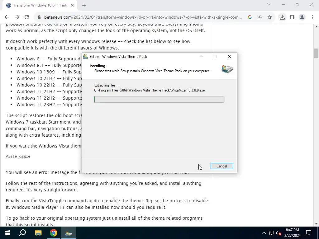Click the muted volume tray icon
This screenshot has height=239, width=319.
[279, 233]
